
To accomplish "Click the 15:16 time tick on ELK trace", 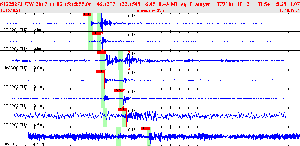I will 131,129.
